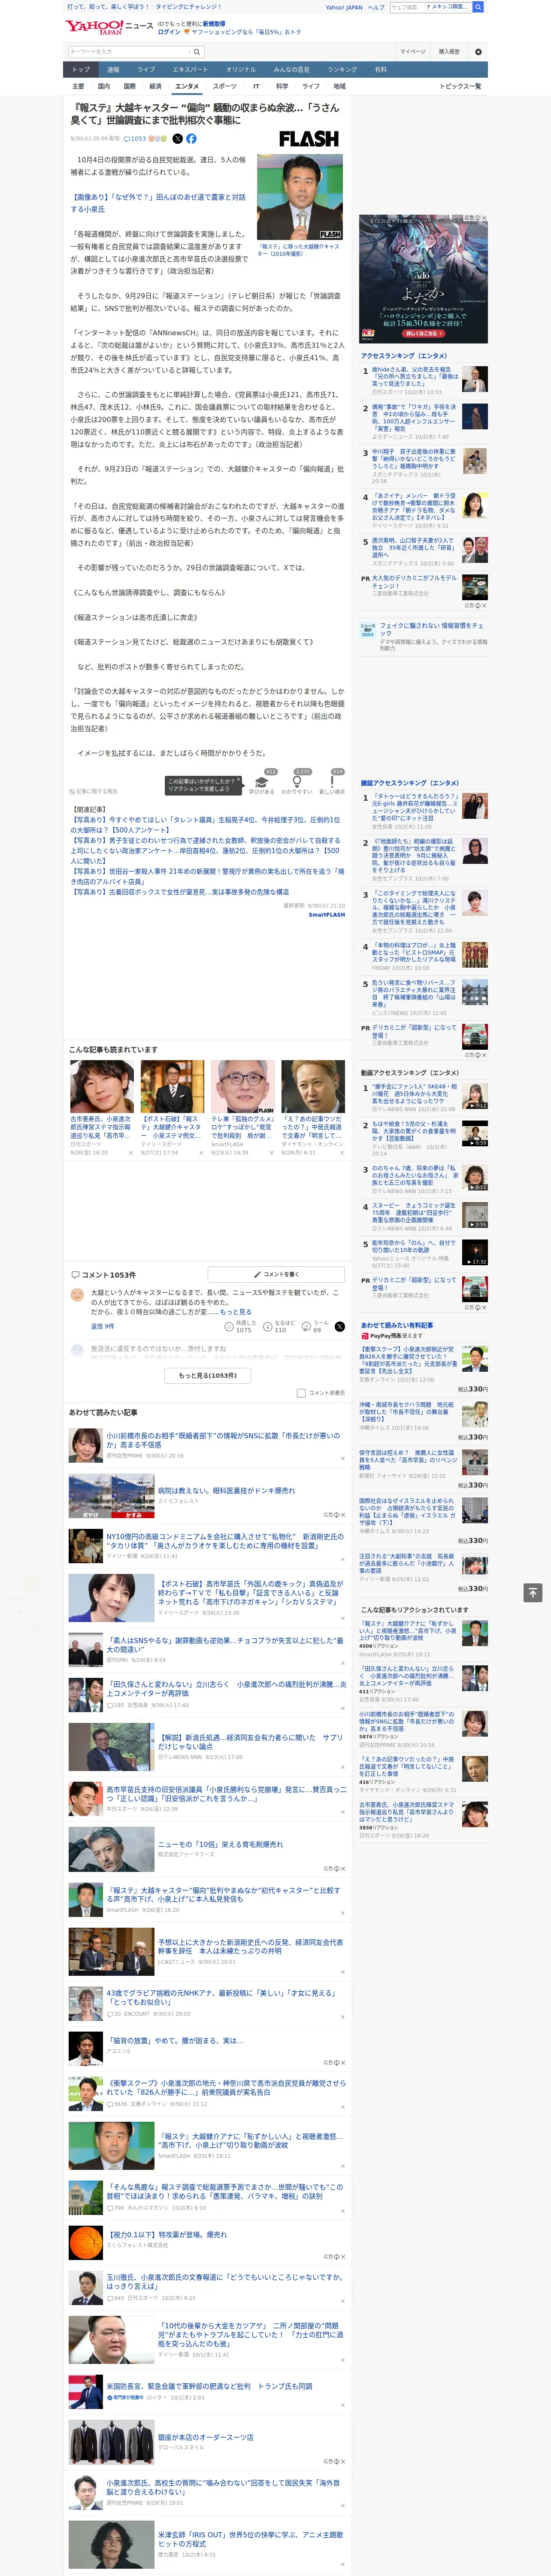Open 【画像あり】「なぜ外で？」 related link
Viewport: 551px width, 2576px height.
point(157,203)
